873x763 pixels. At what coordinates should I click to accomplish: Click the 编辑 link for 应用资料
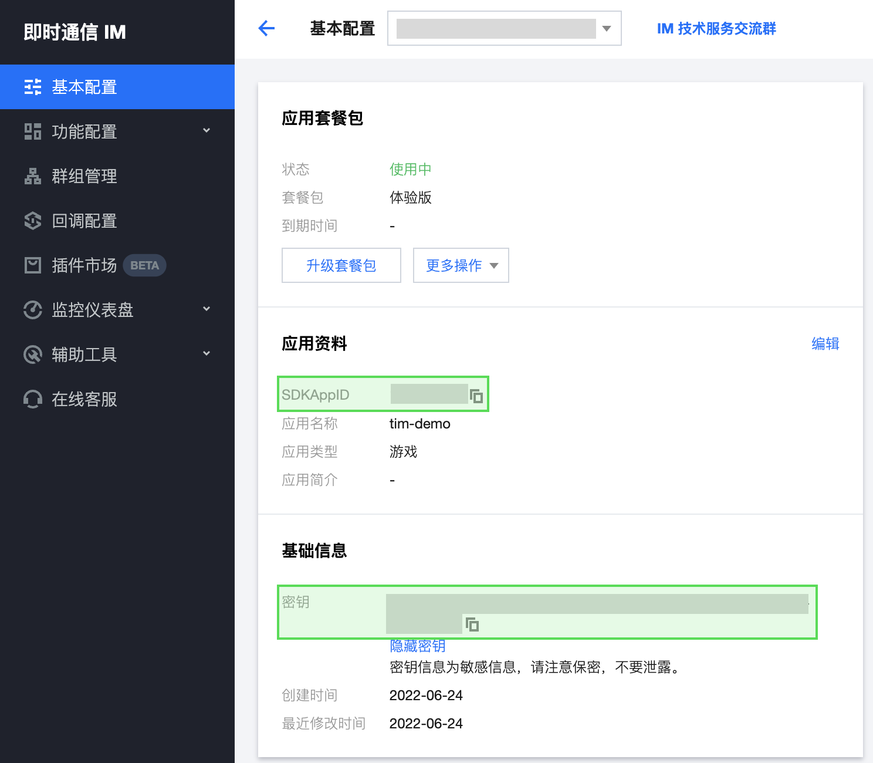tap(825, 344)
